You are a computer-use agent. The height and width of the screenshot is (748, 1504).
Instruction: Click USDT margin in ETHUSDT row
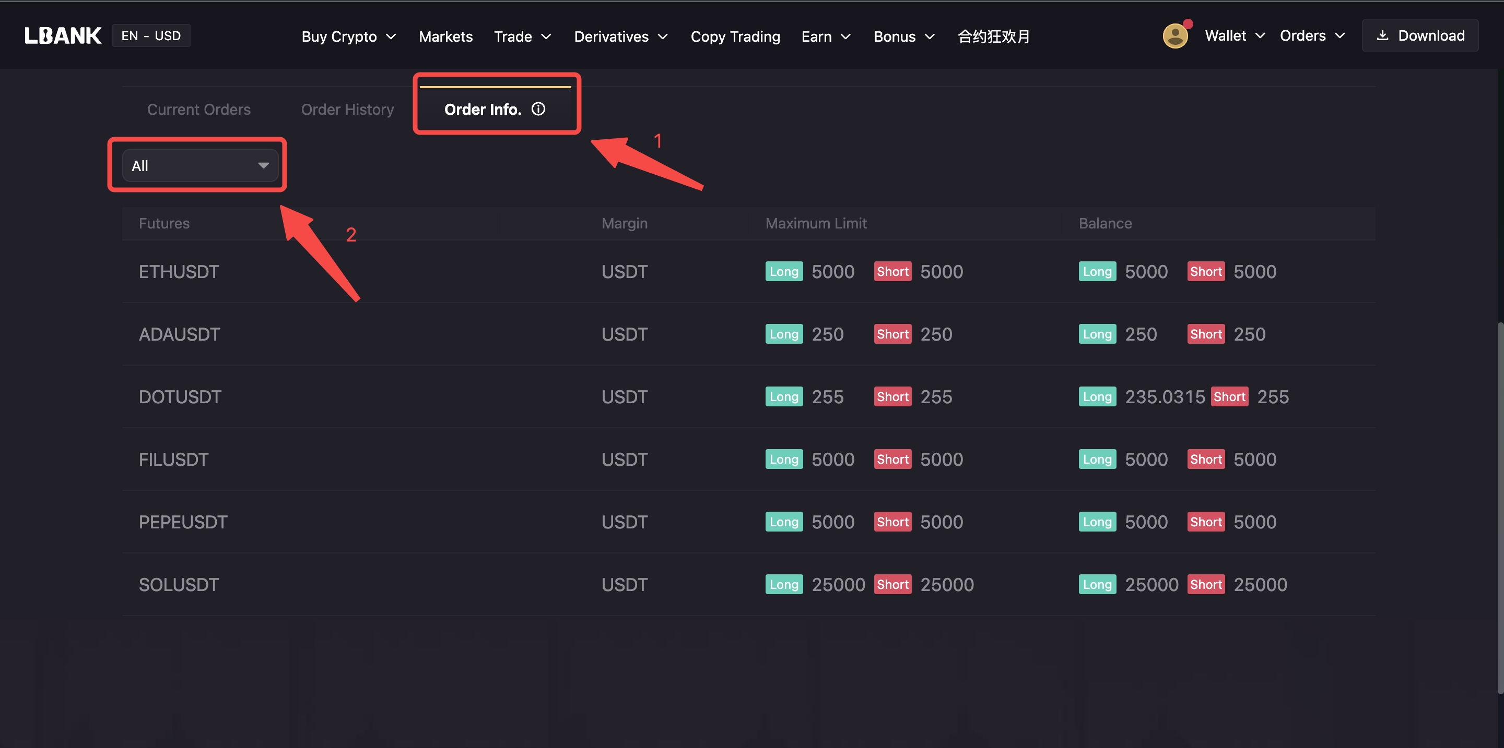(624, 272)
